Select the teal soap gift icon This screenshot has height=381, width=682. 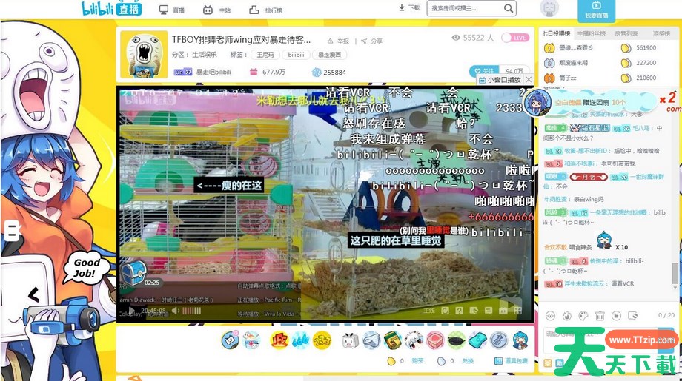pos(477,340)
